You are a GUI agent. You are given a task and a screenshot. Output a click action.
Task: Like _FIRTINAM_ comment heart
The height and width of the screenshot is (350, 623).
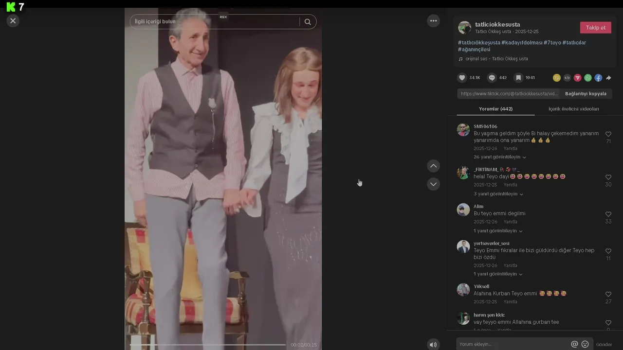(608, 177)
